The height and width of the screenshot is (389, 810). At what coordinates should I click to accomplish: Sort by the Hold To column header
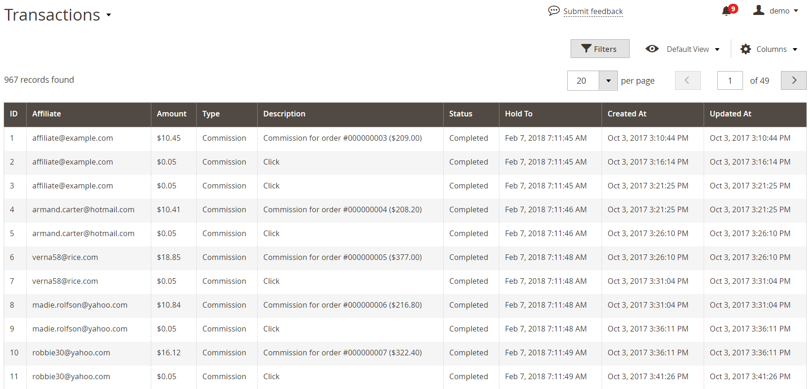pos(550,114)
